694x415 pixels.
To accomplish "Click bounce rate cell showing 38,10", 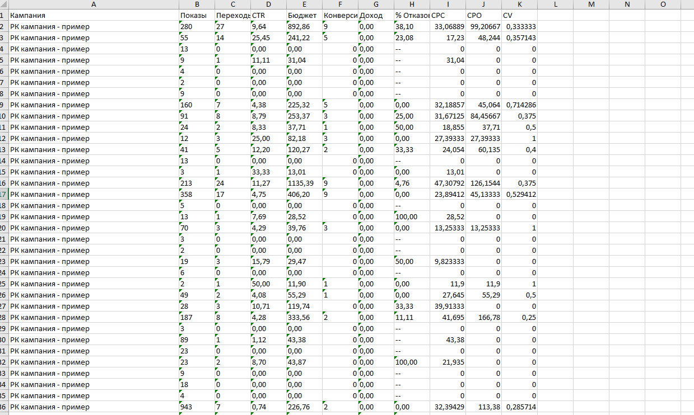I will [x=412, y=27].
